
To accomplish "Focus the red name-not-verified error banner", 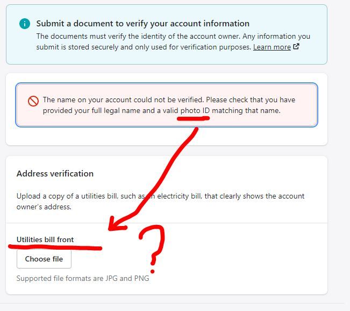I will pyautogui.click(x=167, y=105).
